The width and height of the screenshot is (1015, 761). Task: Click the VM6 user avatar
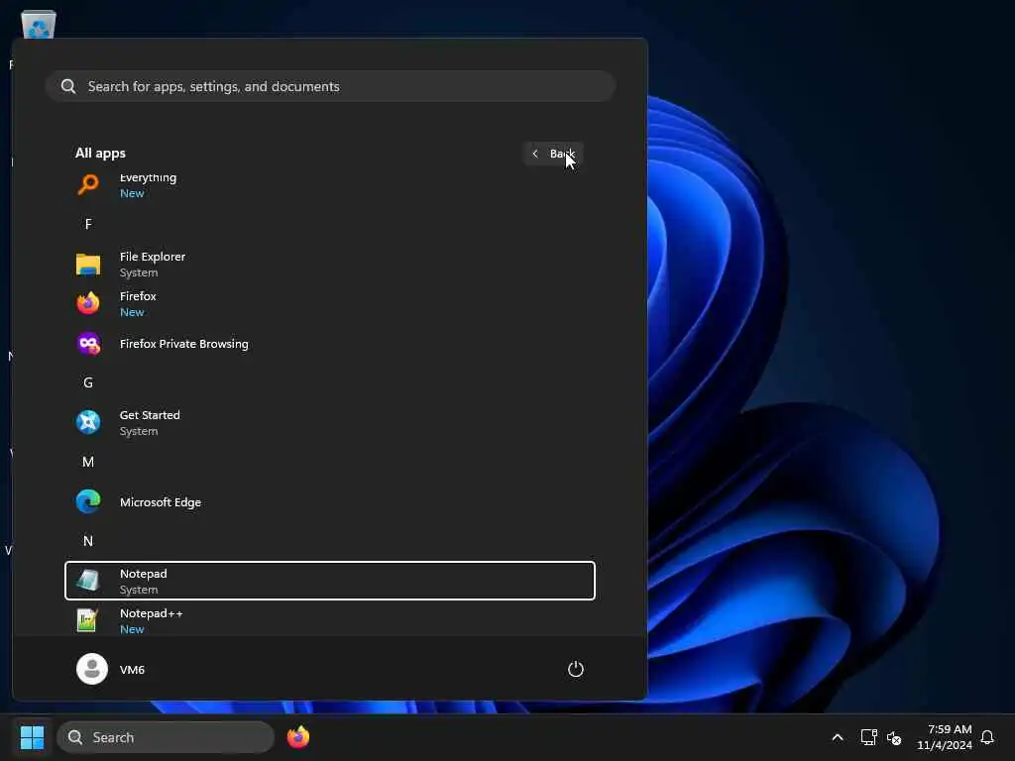(x=92, y=669)
